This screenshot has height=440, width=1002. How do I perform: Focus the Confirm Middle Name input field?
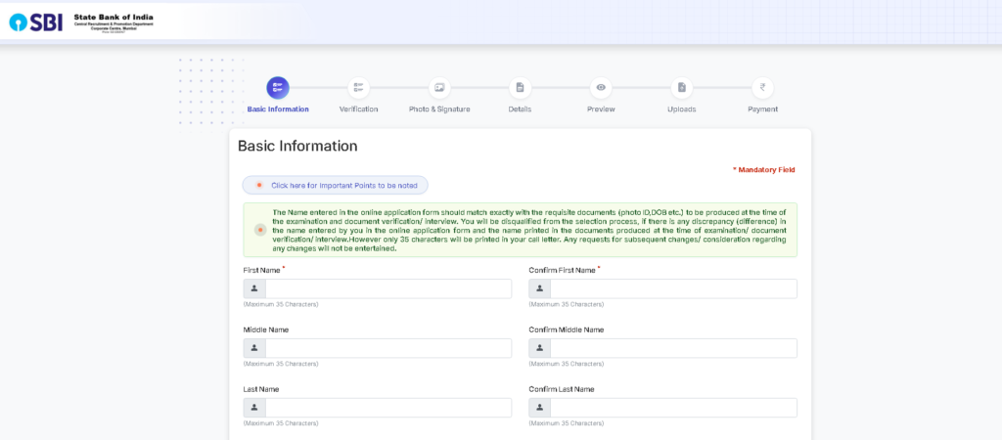(673, 348)
